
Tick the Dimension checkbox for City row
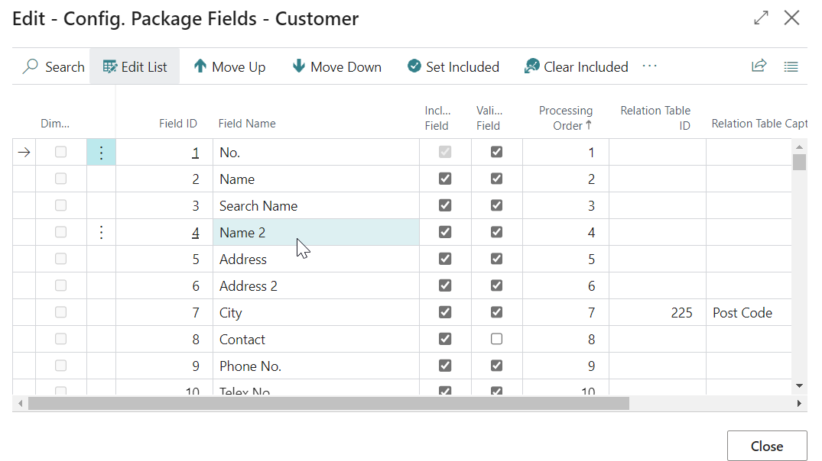point(60,312)
